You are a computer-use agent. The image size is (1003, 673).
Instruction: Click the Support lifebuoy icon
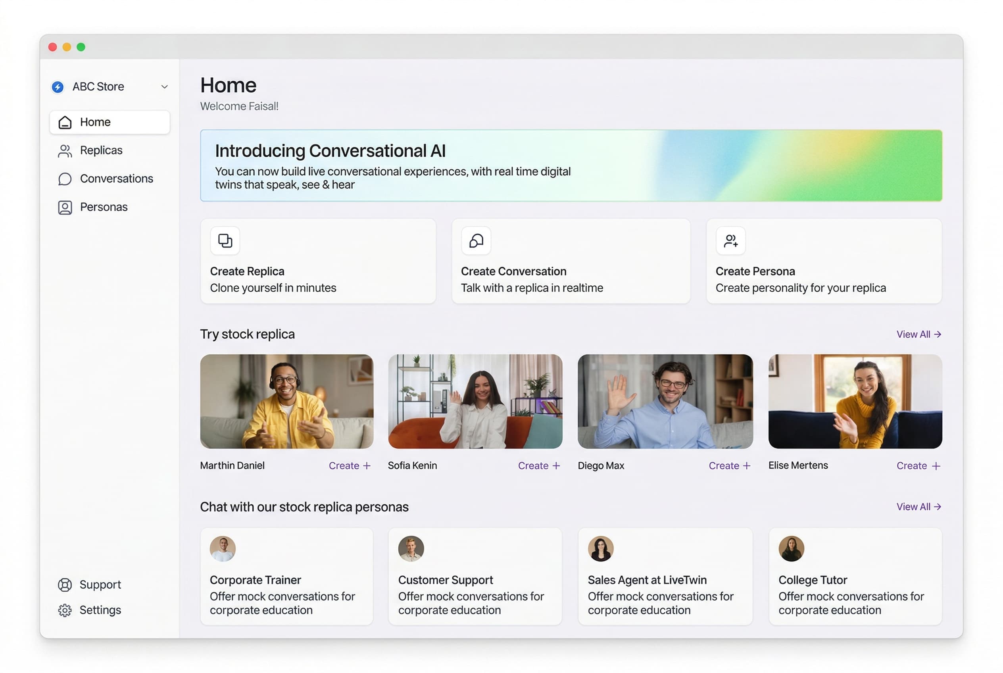pyautogui.click(x=65, y=585)
